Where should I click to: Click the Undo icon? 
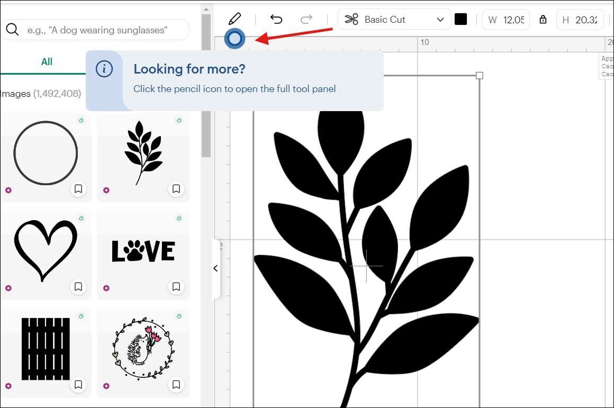click(276, 18)
